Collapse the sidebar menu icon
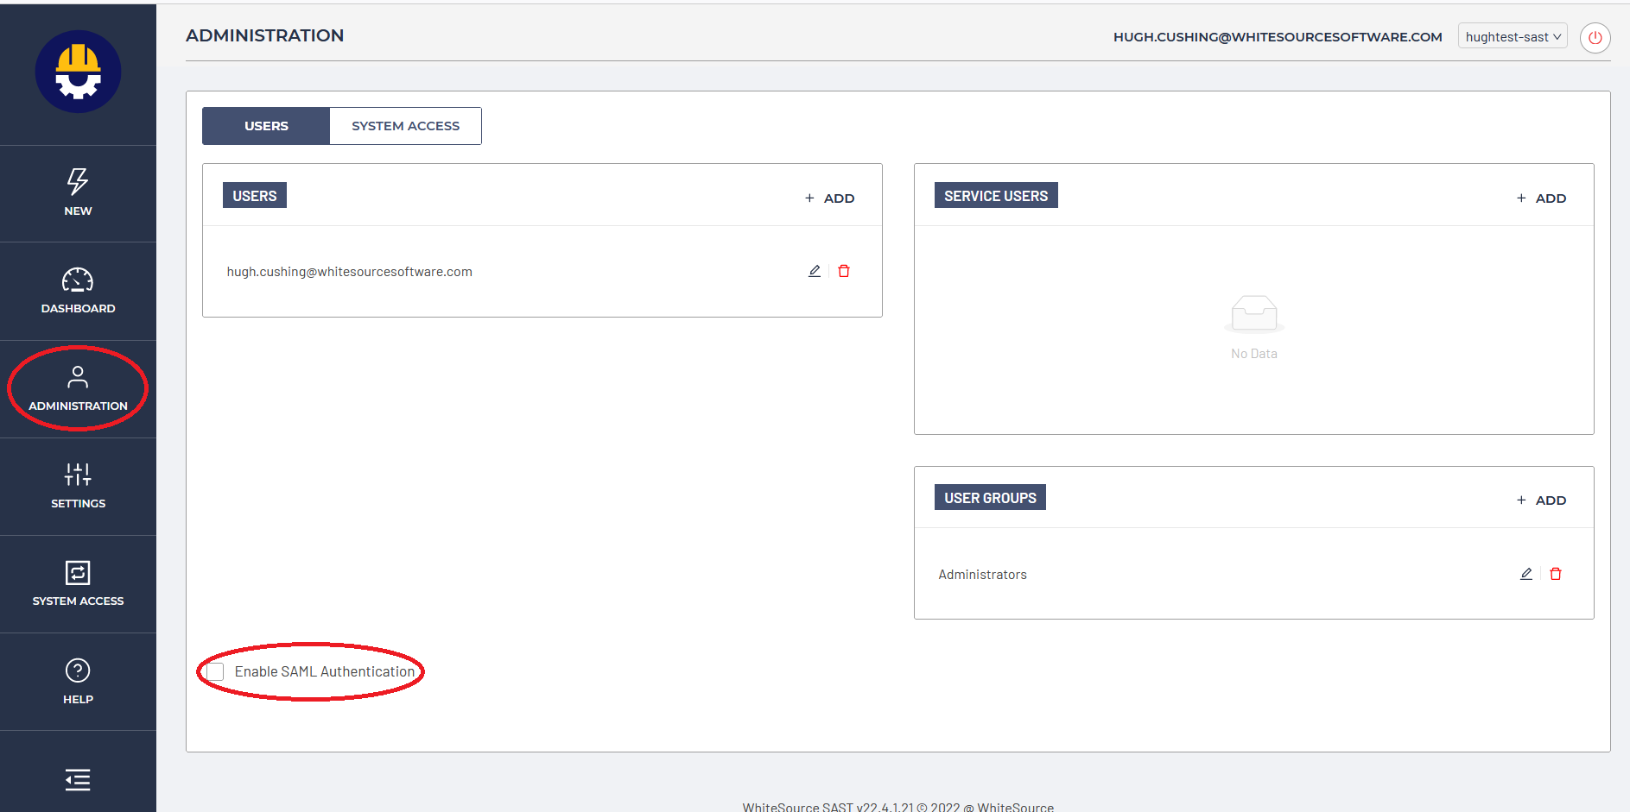1630x812 pixels. pos(78,780)
